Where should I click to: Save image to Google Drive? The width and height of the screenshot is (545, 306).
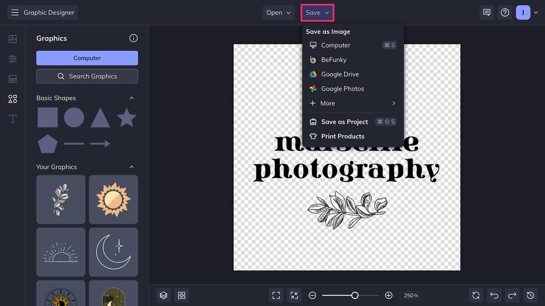[x=353, y=74]
